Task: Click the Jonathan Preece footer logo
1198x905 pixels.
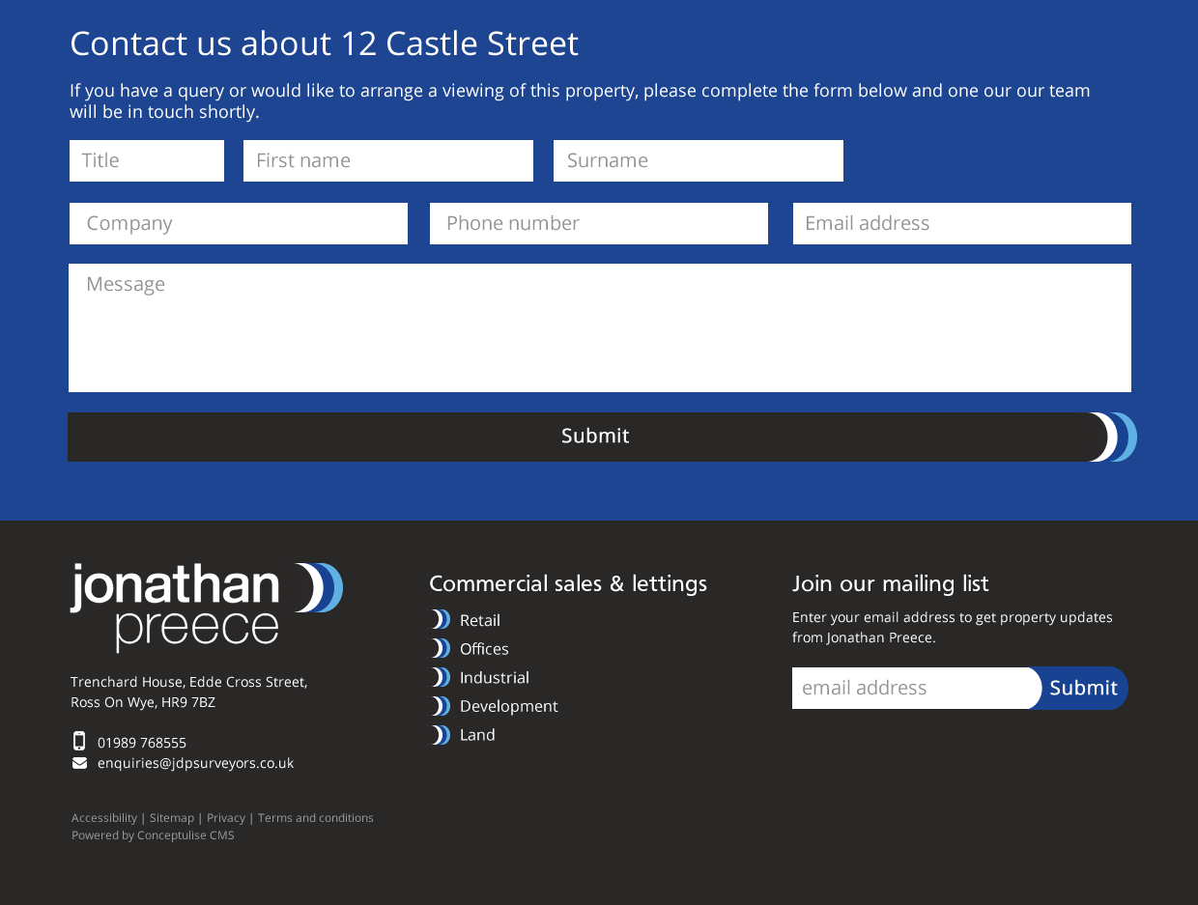Action: tap(206, 607)
